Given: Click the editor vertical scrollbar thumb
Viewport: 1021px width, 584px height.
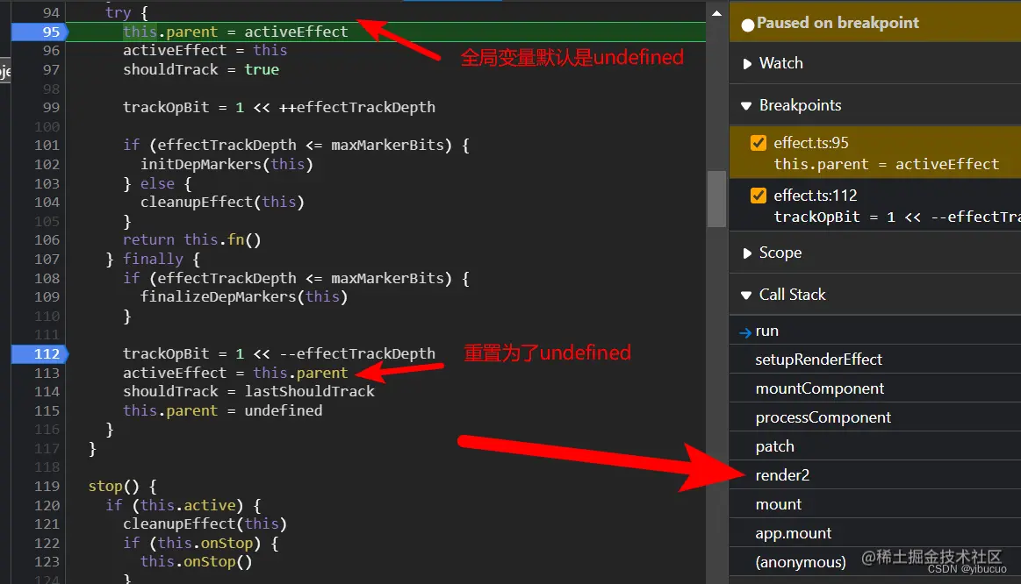Looking at the screenshot, I should tap(716, 199).
